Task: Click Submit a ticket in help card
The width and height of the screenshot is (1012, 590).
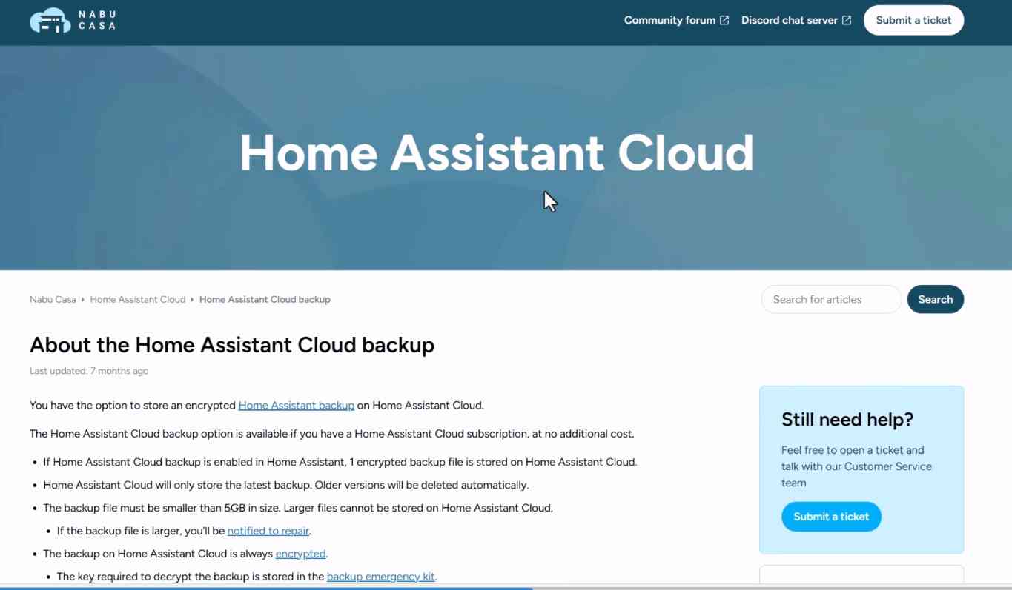Action: tap(831, 517)
